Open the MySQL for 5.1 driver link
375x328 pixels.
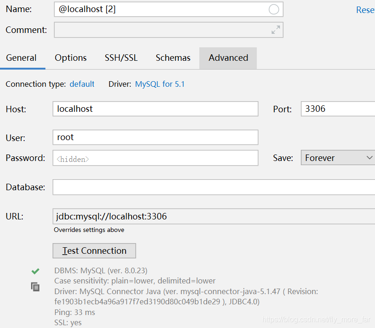pos(159,84)
